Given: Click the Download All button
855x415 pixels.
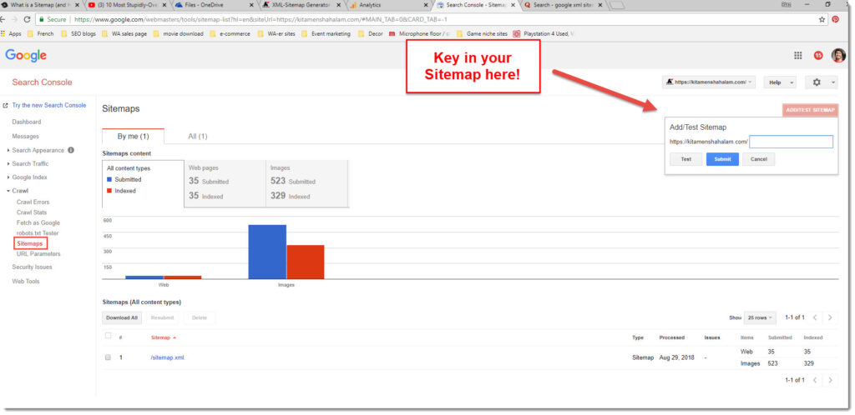Looking at the screenshot, I should coord(122,317).
